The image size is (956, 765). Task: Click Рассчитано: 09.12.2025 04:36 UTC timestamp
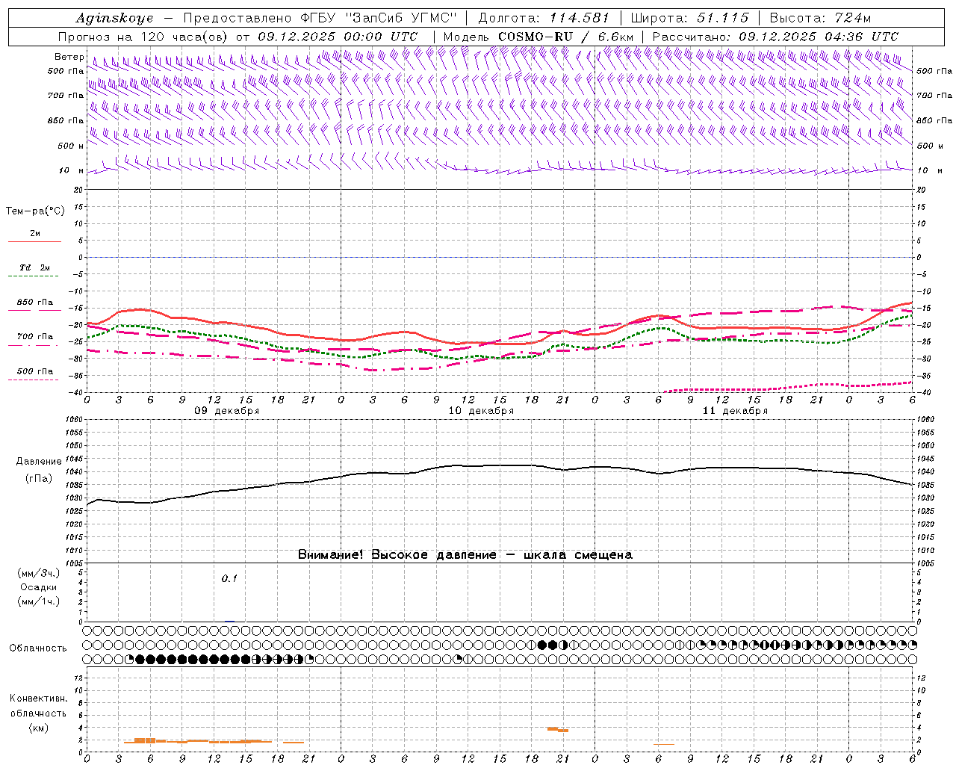(775, 37)
